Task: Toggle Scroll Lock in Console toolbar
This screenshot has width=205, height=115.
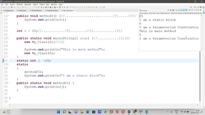Action: click(x=179, y=10)
